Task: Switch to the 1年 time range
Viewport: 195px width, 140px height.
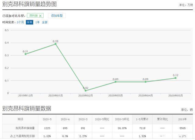Action: click(37, 22)
